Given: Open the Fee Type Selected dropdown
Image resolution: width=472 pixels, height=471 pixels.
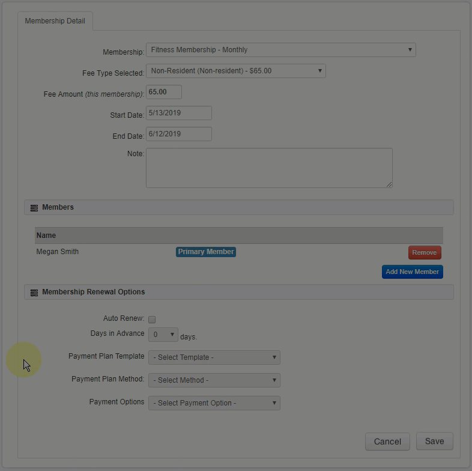Looking at the screenshot, I should pos(235,71).
